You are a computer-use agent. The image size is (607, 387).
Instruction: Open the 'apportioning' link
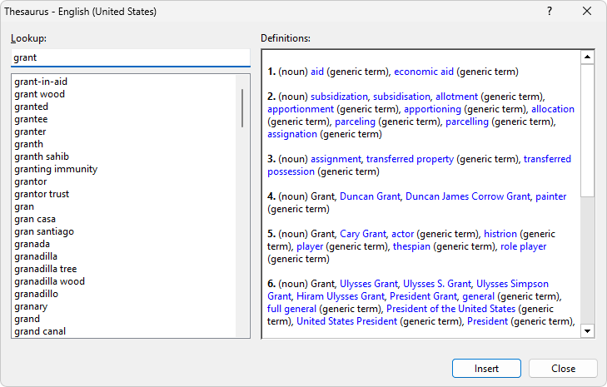tap(432, 109)
